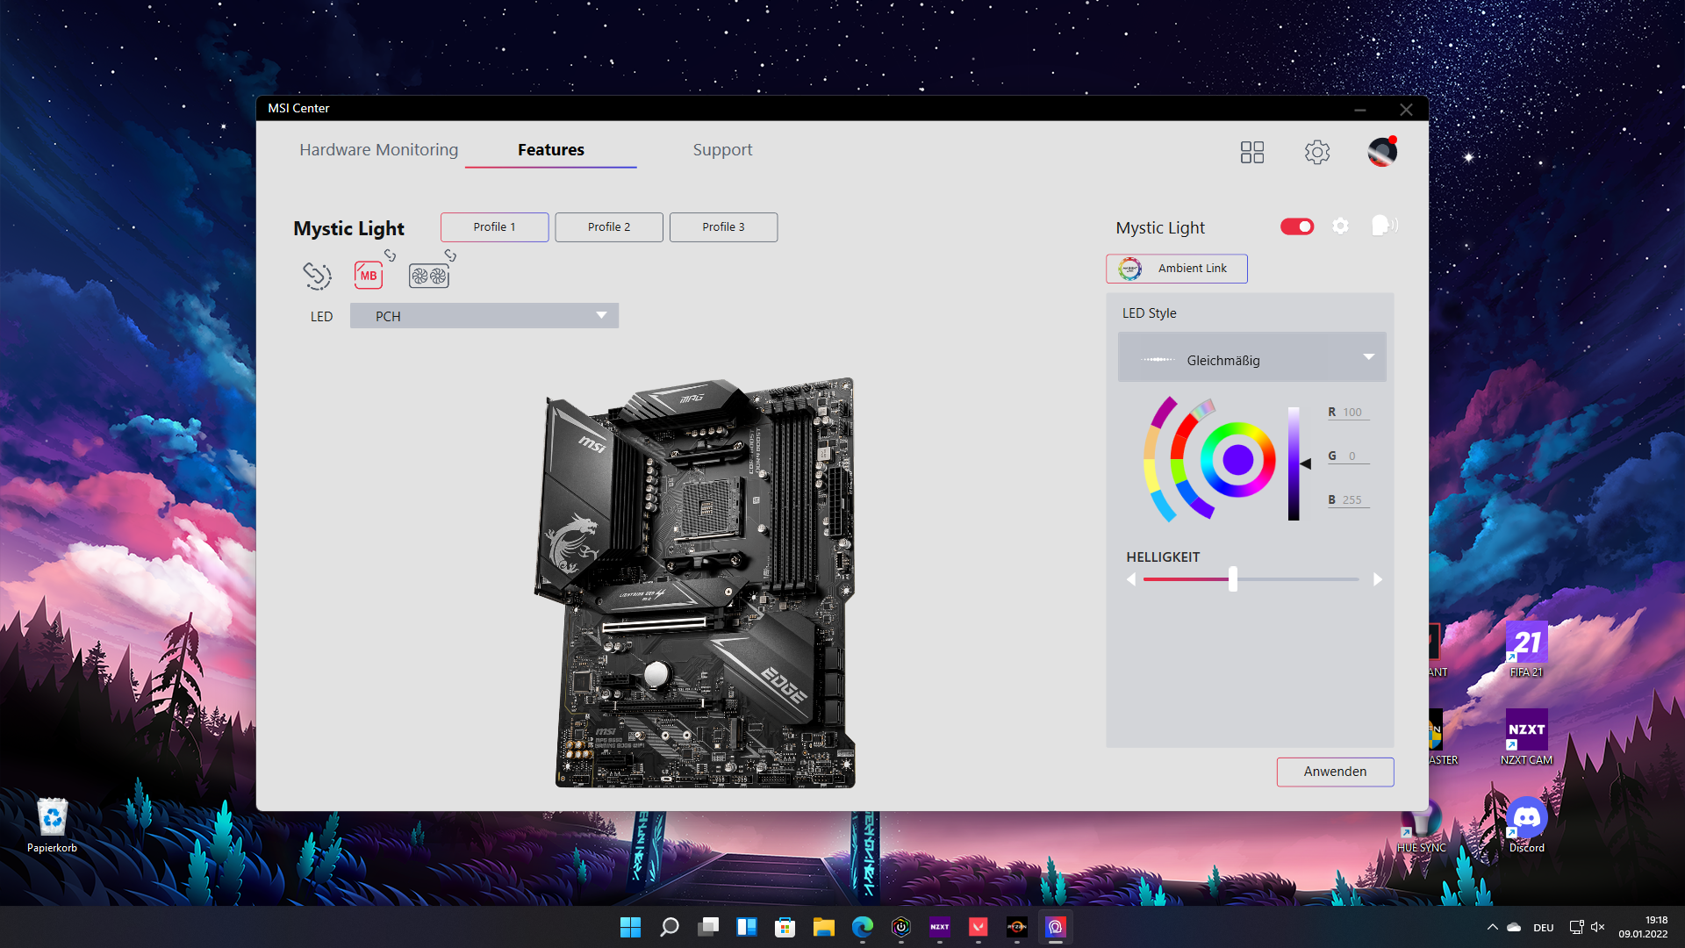1685x948 pixels.
Task: Select the MB motherboard device icon
Action: coord(369,276)
